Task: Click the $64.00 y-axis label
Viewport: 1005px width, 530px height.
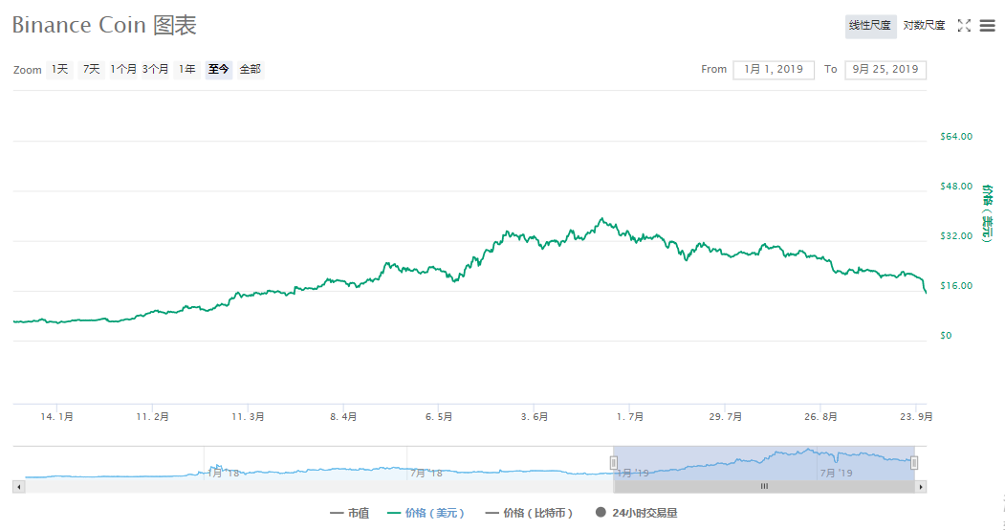Action: (x=956, y=137)
